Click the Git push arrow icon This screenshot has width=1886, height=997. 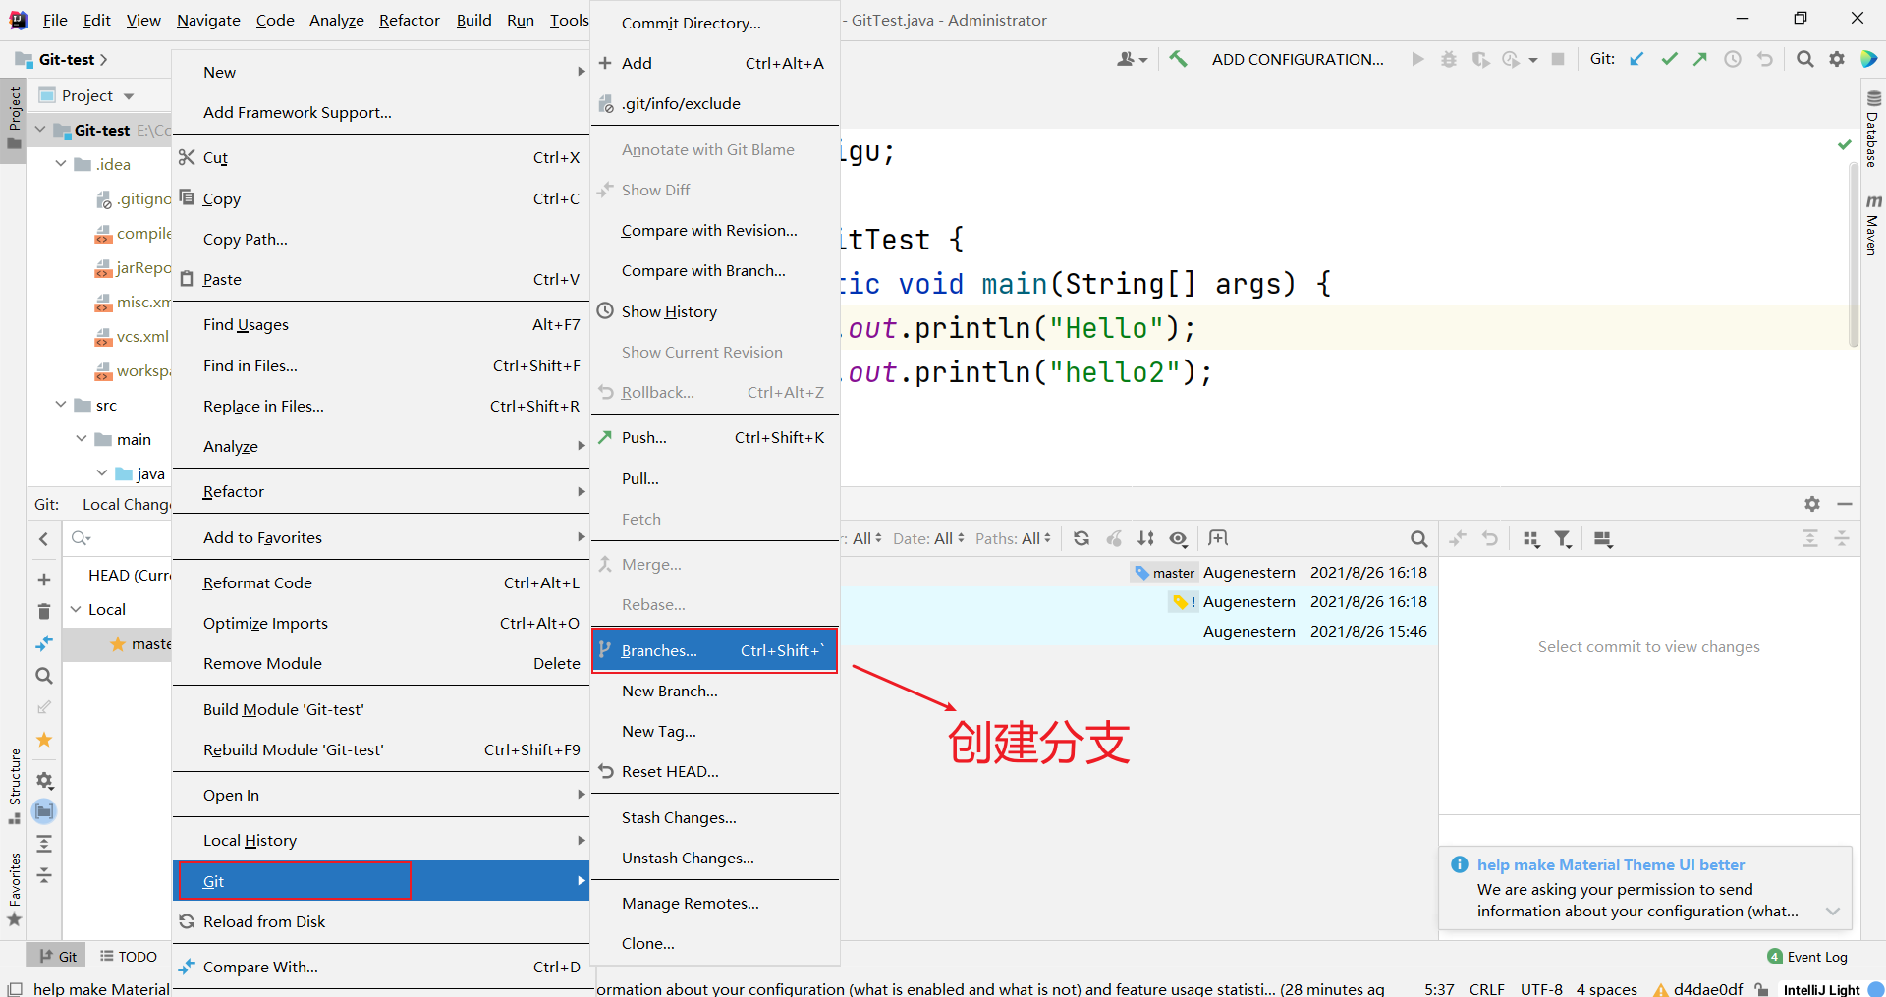click(1700, 59)
